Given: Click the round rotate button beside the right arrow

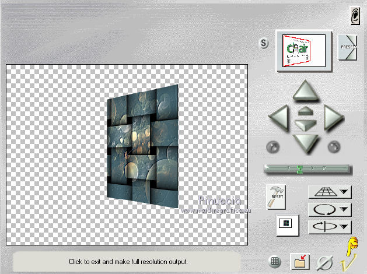Looking at the screenshot, I should pos(334,147).
